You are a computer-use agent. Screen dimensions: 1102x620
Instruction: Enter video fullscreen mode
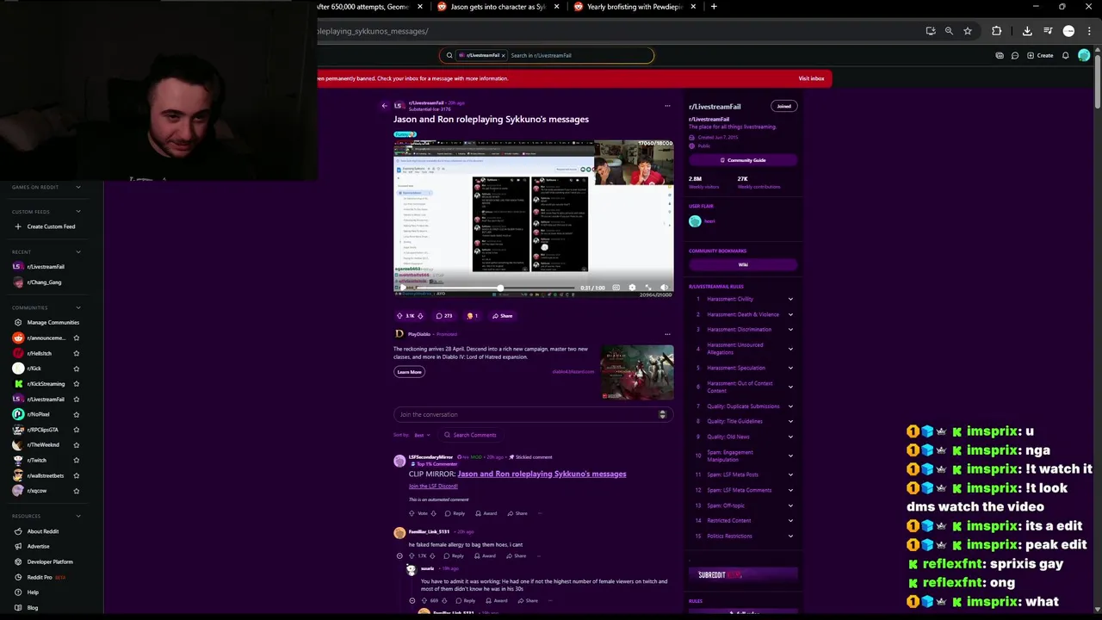(x=648, y=288)
